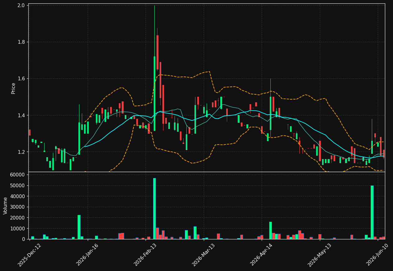Click the 2026-Feb-13 date label
Screen dimensions: 393x271
(x=145, y=255)
